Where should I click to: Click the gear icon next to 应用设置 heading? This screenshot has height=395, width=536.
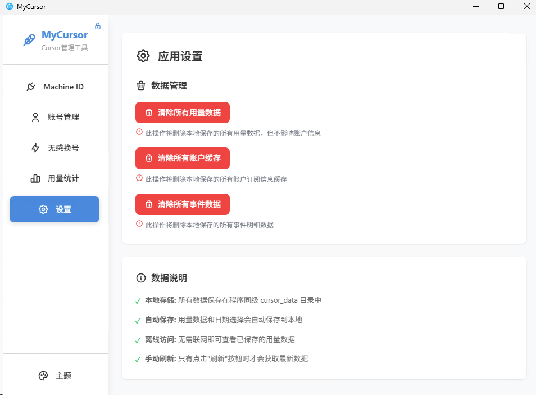[143, 56]
